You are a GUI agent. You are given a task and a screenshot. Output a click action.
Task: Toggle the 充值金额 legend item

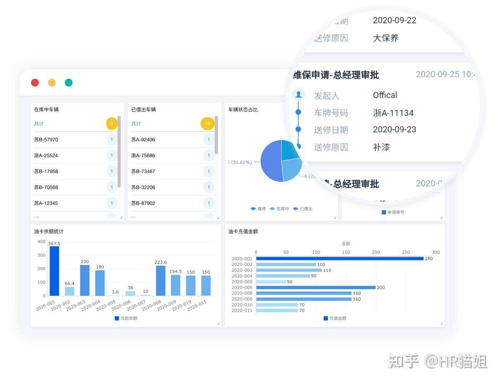point(335,318)
